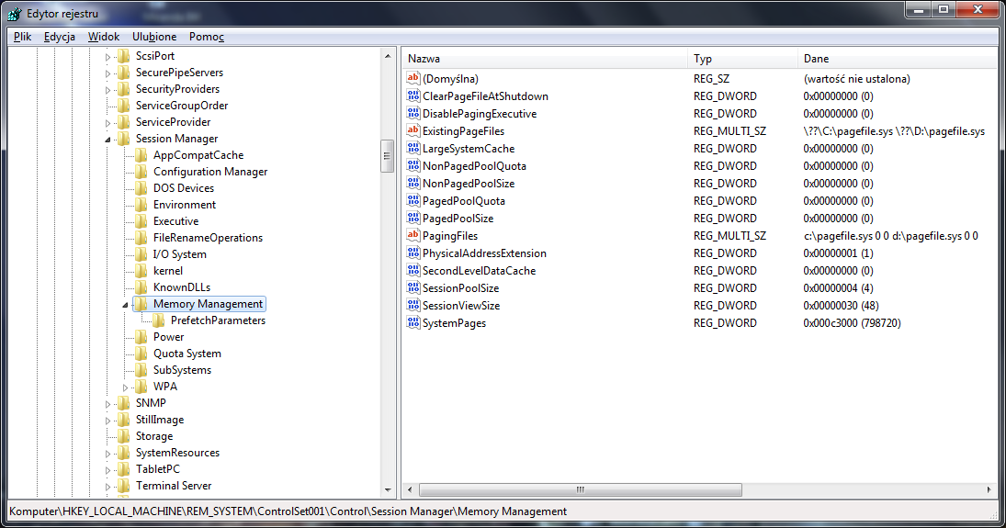Select the Power key

click(x=169, y=337)
